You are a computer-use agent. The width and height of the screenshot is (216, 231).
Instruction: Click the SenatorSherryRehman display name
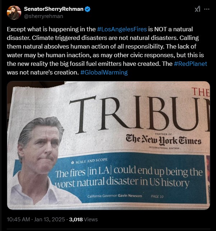coord(54,9)
